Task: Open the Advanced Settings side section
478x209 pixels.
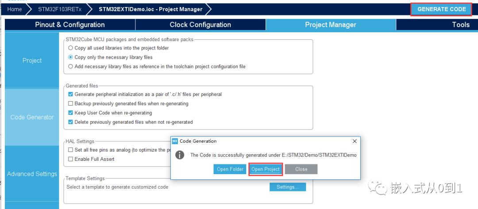Action: [32, 174]
